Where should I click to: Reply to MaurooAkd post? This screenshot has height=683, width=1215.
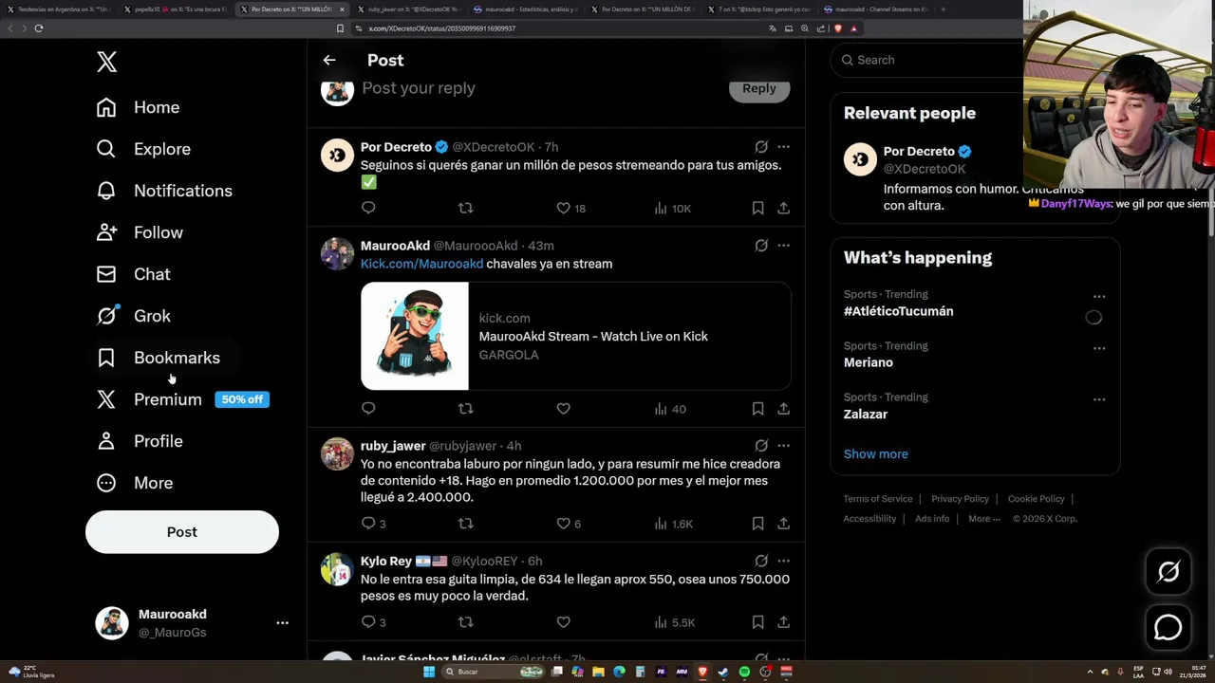(368, 409)
